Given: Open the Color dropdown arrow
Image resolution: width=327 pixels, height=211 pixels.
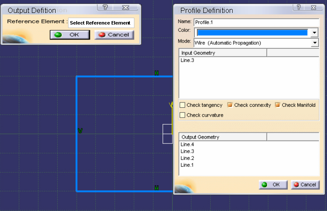Looking at the screenshot, I should [x=315, y=33].
